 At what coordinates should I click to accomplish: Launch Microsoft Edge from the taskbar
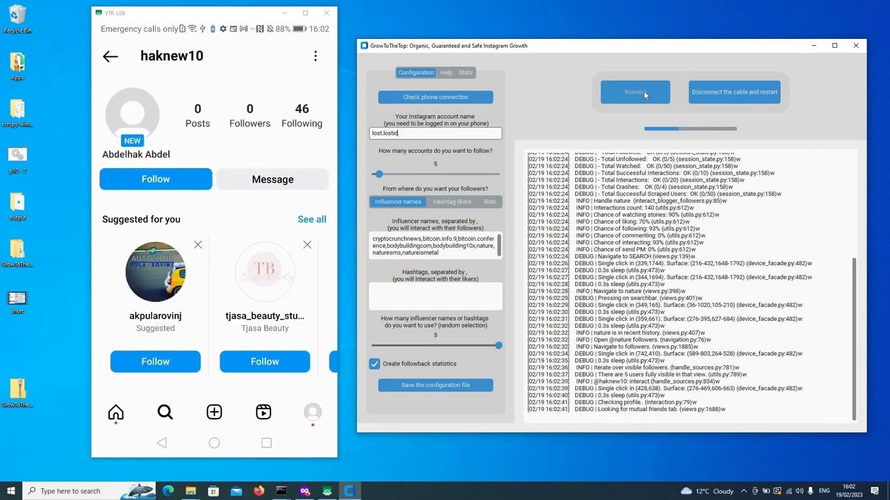(x=168, y=491)
